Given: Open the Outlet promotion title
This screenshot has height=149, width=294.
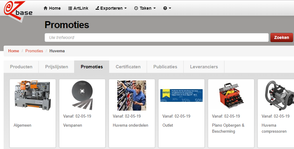Looking at the screenshot, I should pyautogui.click(x=168, y=125).
